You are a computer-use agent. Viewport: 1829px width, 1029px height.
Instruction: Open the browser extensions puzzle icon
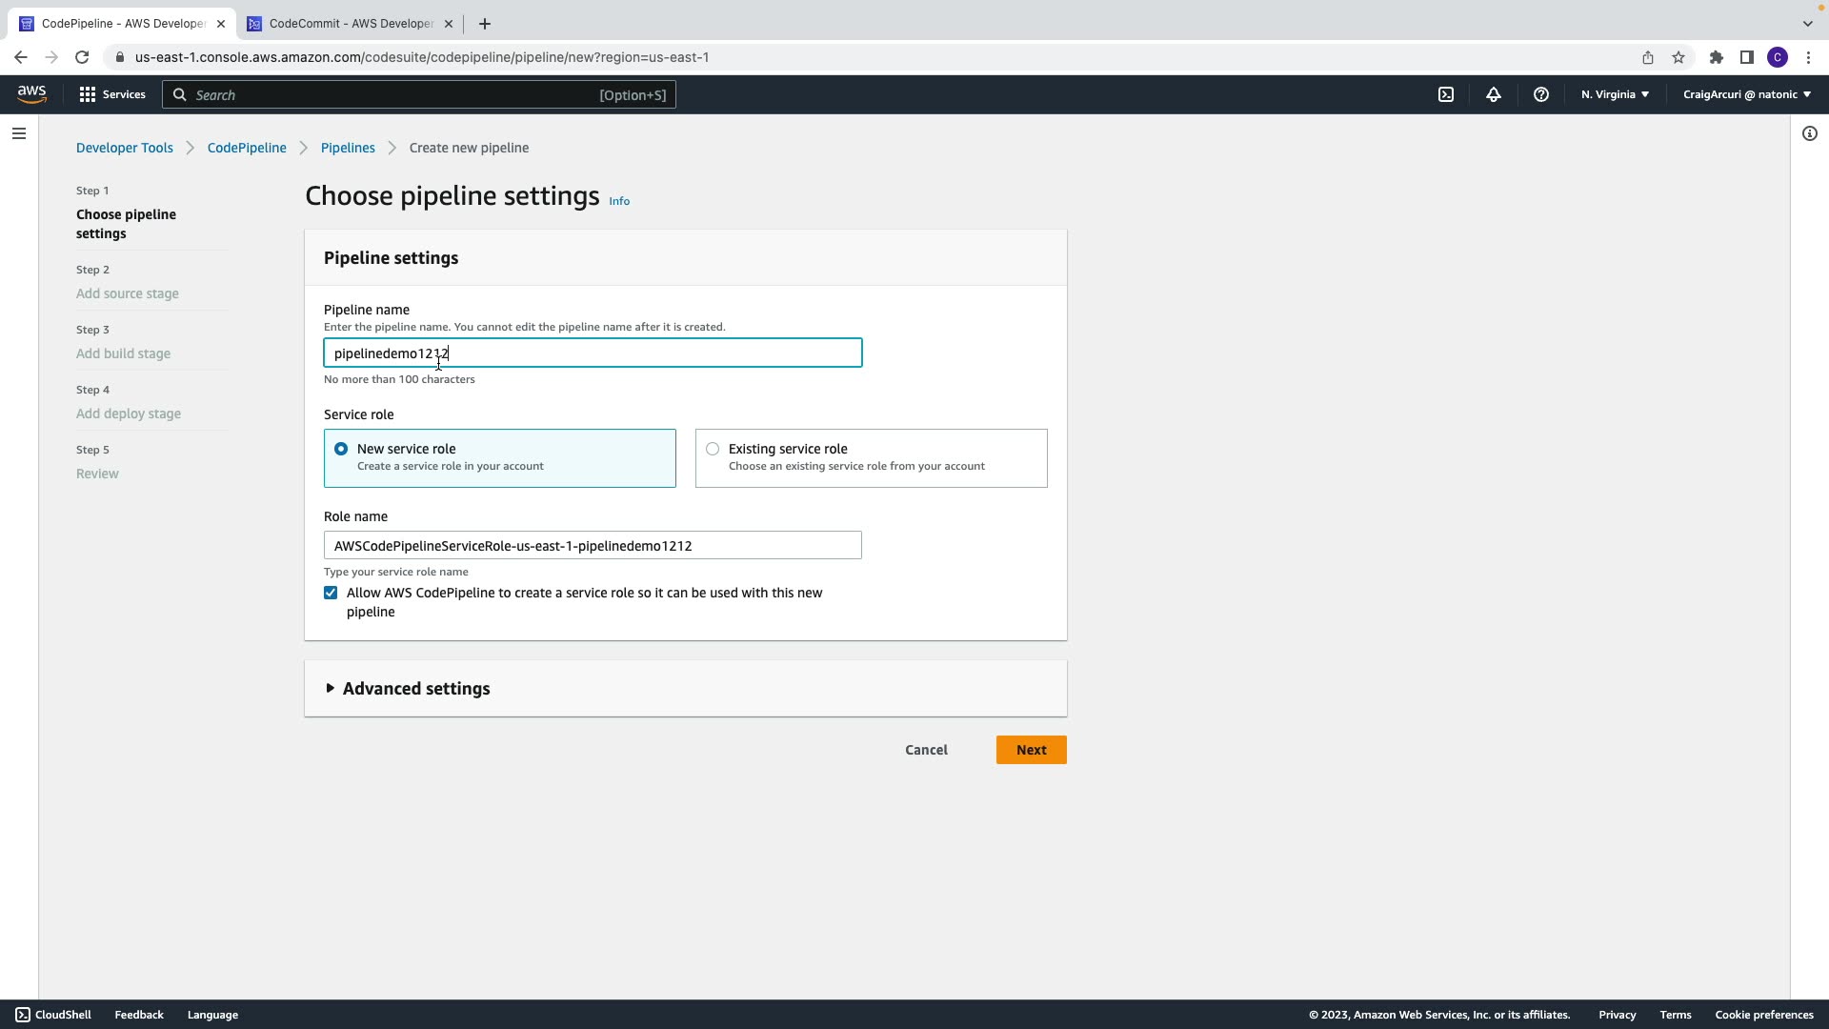[1716, 57]
